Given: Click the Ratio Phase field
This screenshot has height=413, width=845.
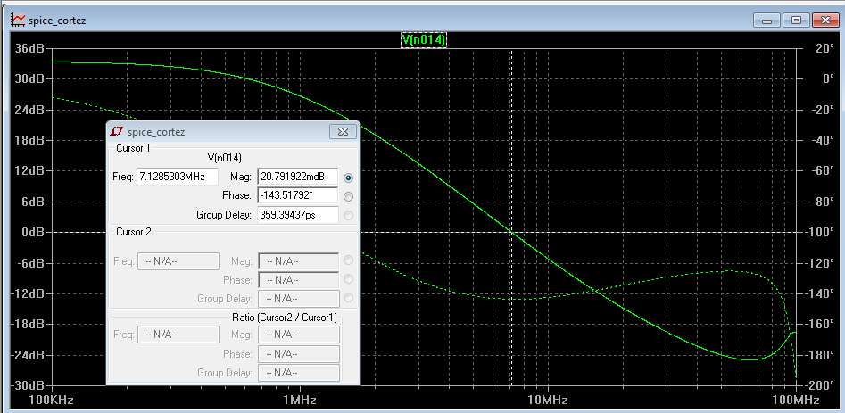Looking at the screenshot, I should (299, 354).
